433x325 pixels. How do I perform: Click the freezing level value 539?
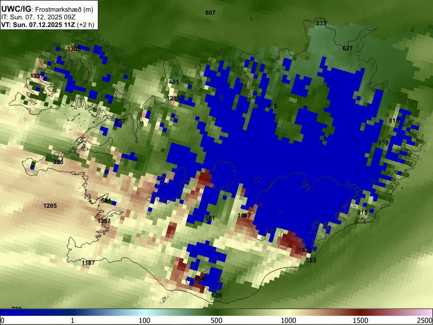coord(216,295)
